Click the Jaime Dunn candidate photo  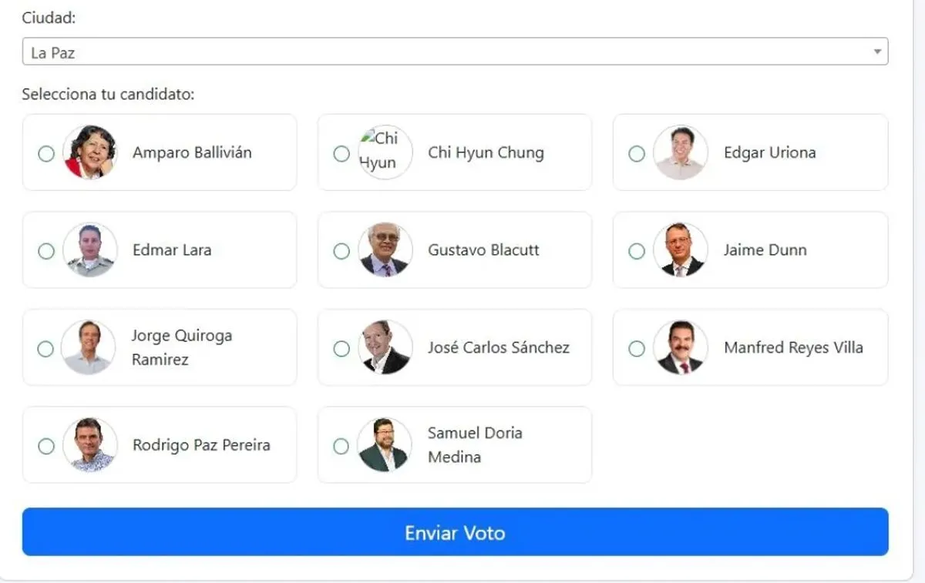[x=680, y=250]
